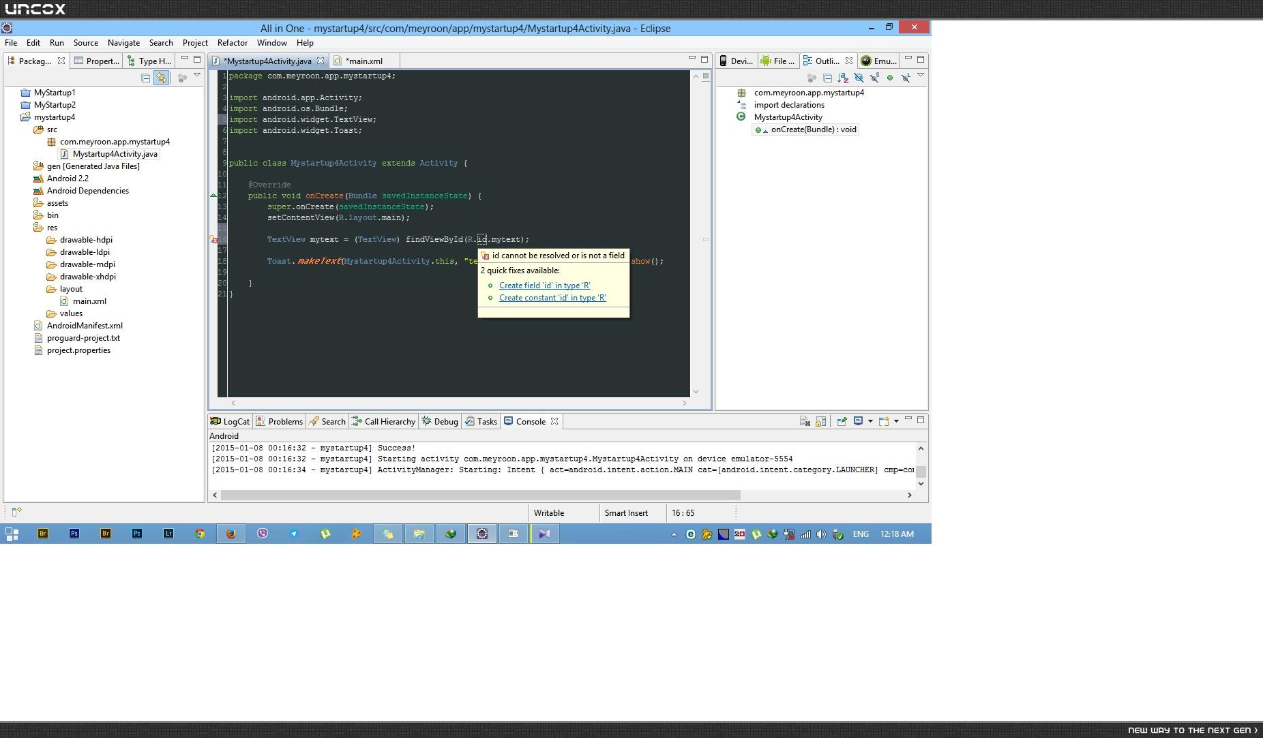This screenshot has width=1263, height=738.
Task: Open the Refactor menu
Action: pyautogui.click(x=233, y=43)
